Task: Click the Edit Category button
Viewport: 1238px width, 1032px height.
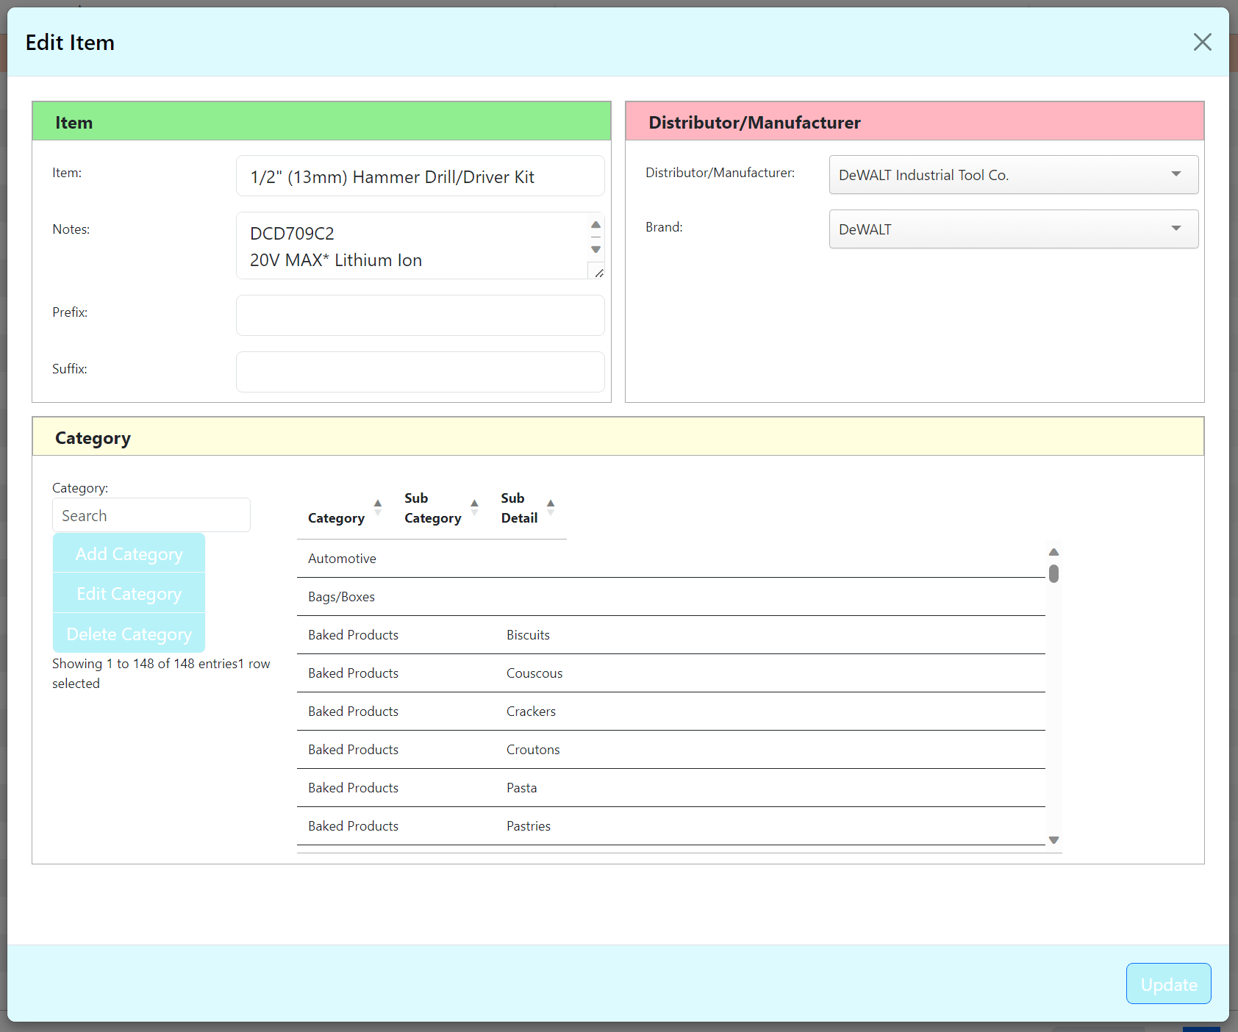Action: pyautogui.click(x=129, y=594)
